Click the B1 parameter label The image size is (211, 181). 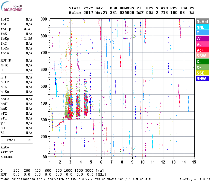[x=3, y=133]
